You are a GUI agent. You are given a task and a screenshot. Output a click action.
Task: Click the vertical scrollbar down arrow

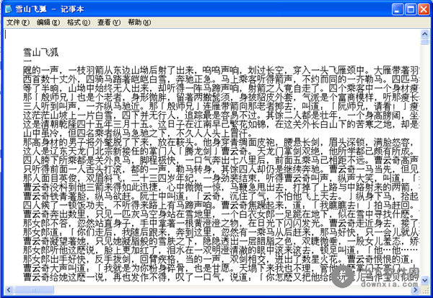click(425, 281)
